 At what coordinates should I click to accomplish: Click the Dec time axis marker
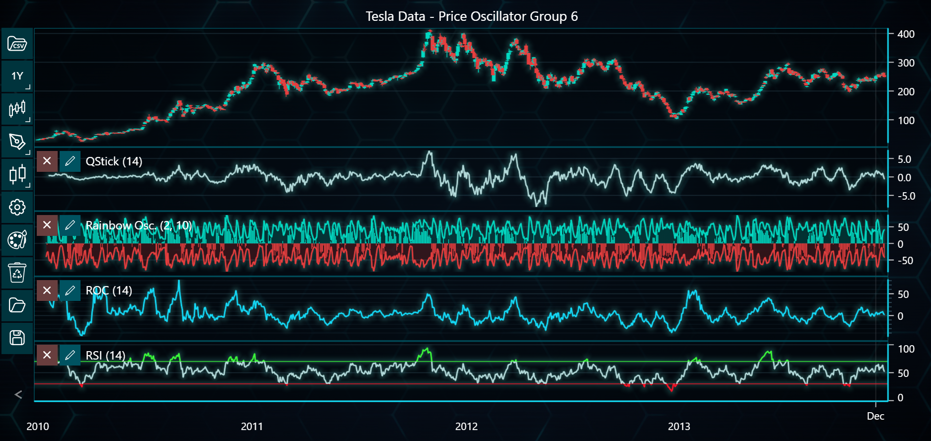[875, 416]
